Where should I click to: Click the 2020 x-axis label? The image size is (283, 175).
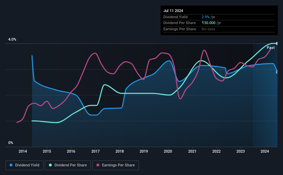[x=168, y=151]
